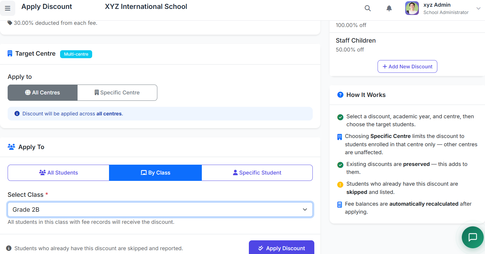Select the All Centres option
485x254 pixels.
pos(43,93)
